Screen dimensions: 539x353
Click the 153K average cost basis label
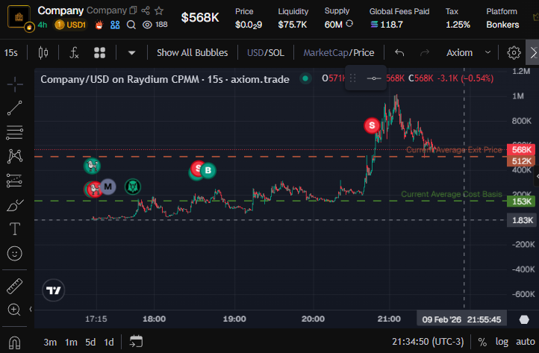coord(521,201)
